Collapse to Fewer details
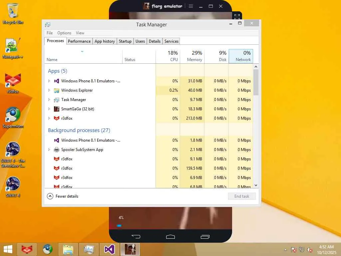Image resolution: width=341 pixels, height=256 pixels. click(x=63, y=196)
